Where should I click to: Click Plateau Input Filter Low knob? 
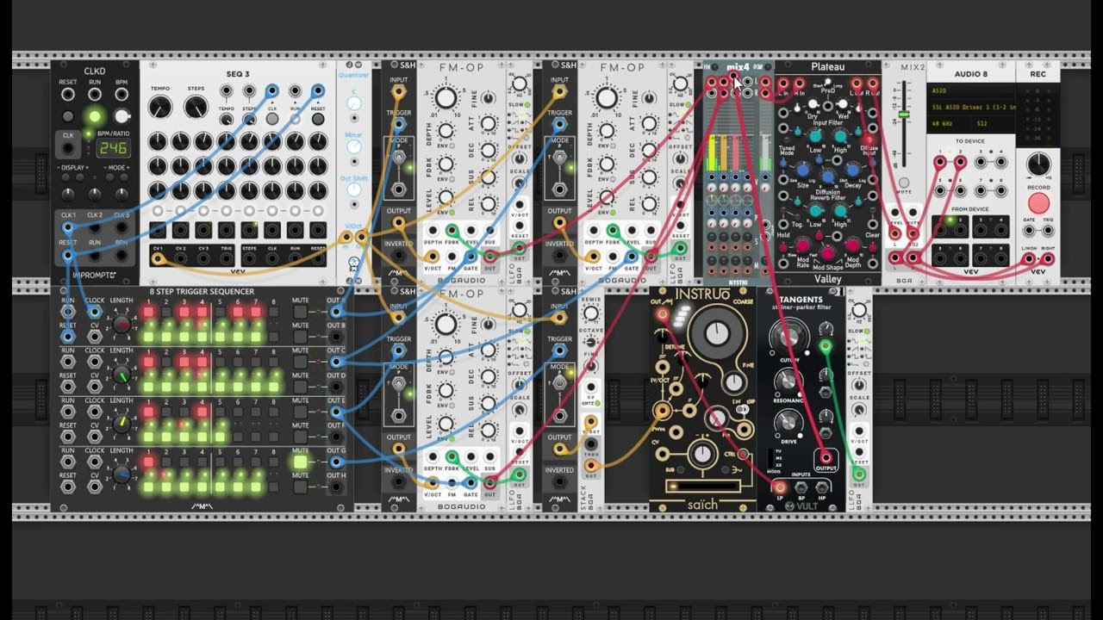coord(815,136)
